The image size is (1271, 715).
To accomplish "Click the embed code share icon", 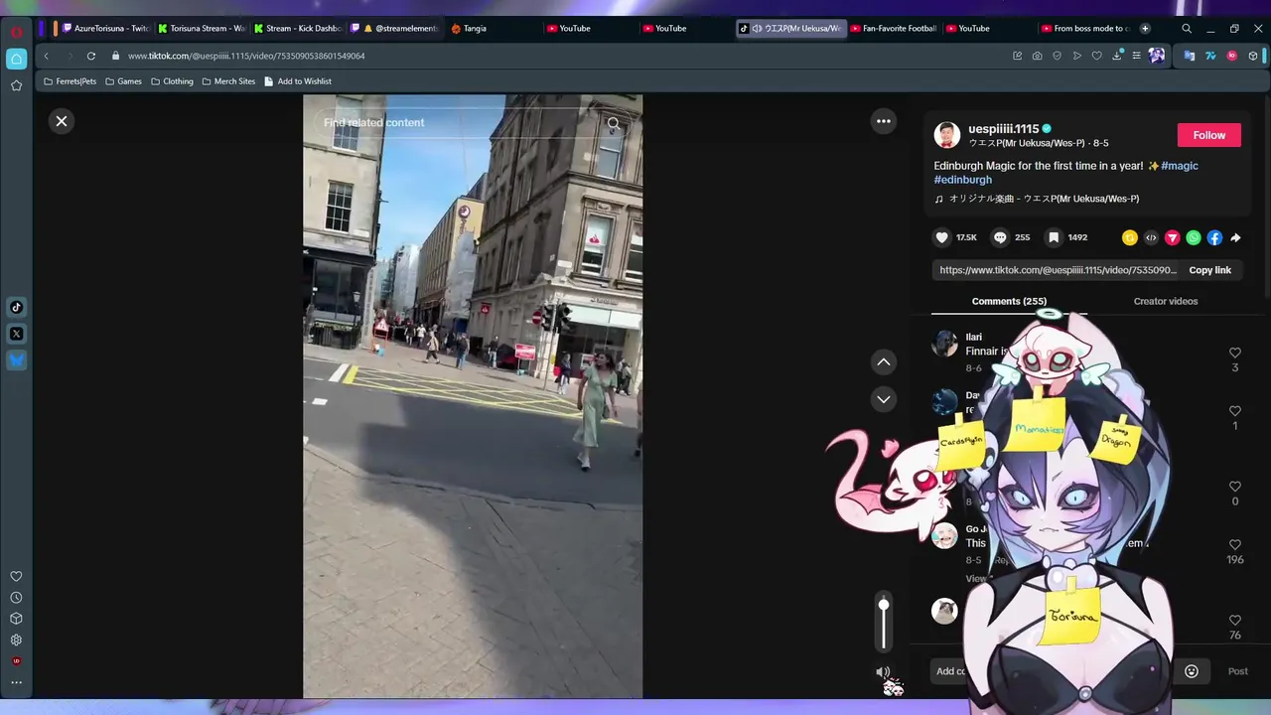I will [x=1151, y=237].
